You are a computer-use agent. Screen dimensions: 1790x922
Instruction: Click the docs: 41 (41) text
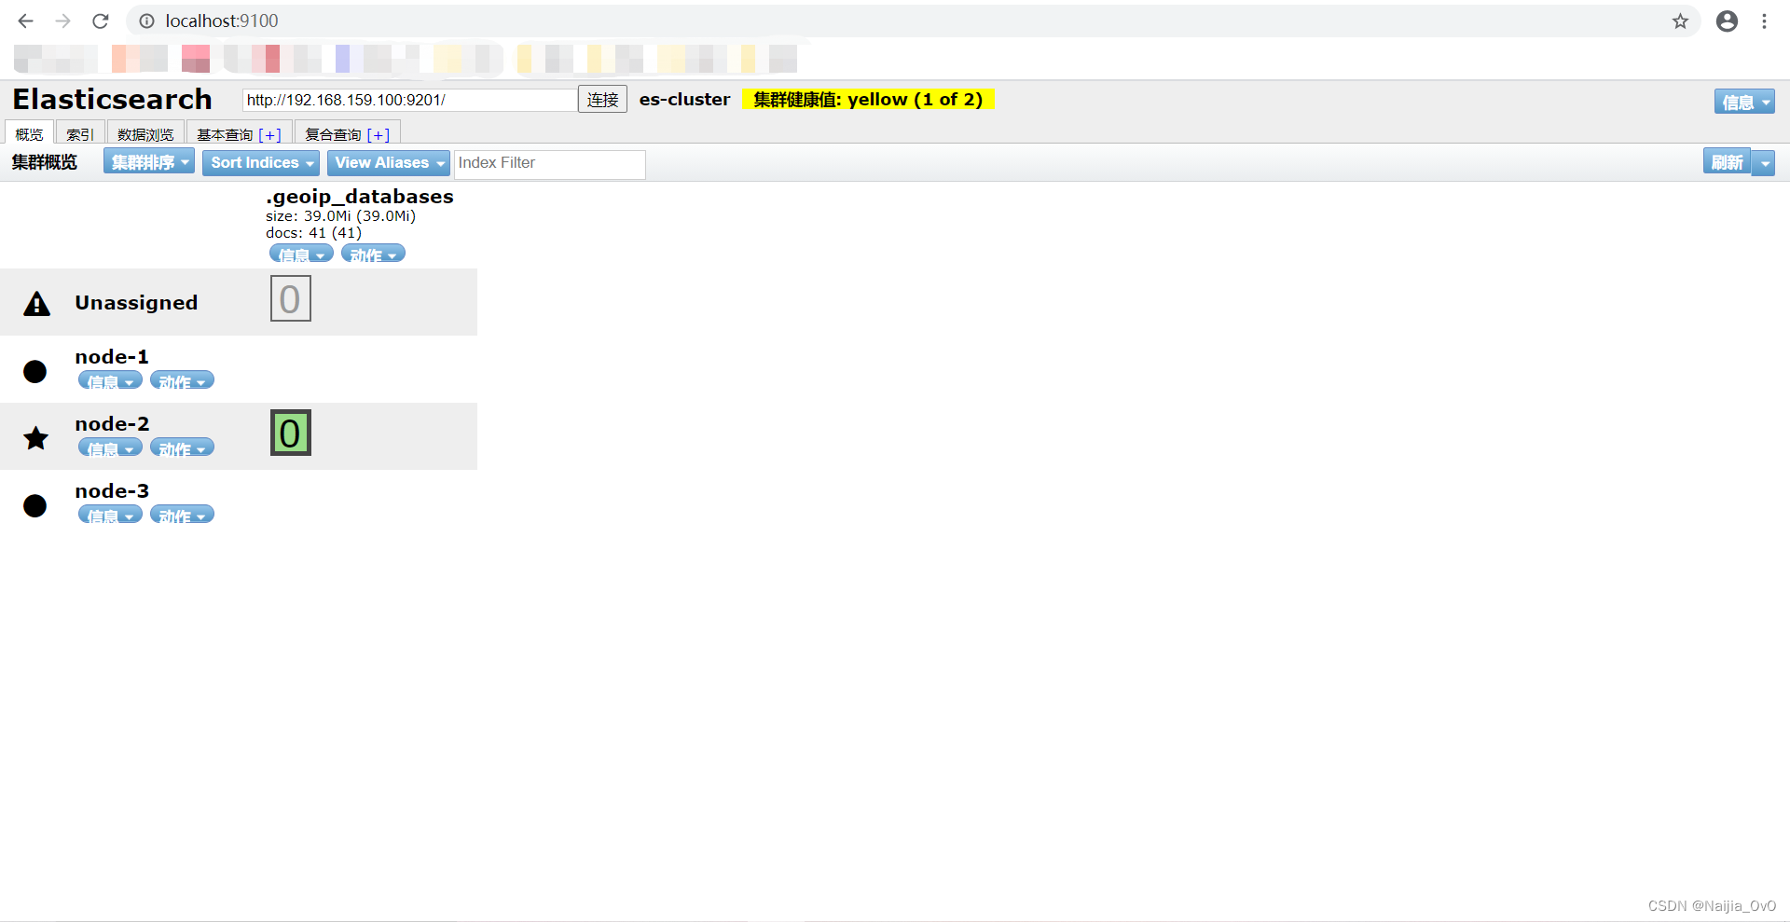pos(313,233)
